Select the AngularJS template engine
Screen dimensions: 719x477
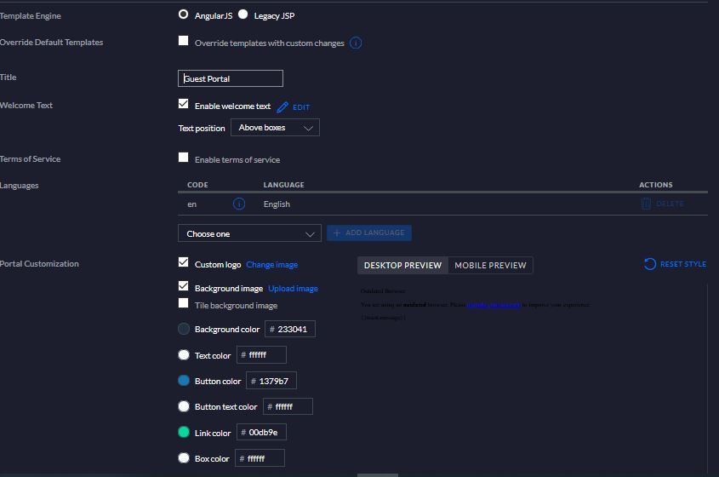pos(184,14)
